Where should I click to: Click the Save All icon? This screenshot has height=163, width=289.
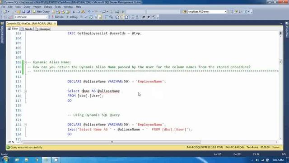pos(28,12)
